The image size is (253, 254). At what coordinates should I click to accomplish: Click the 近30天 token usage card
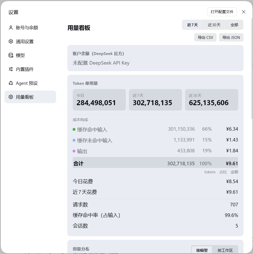(211, 100)
